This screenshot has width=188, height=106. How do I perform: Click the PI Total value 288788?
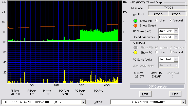point(15,94)
